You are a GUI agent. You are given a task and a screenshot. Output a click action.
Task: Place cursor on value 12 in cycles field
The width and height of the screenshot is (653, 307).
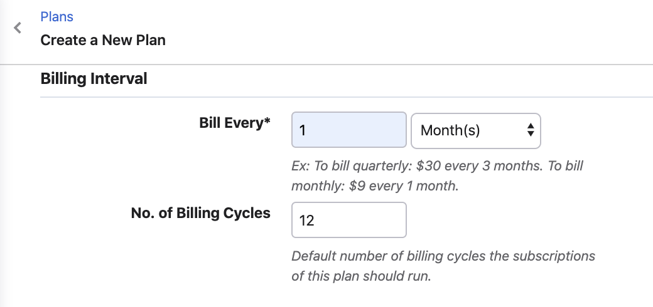[306, 221]
